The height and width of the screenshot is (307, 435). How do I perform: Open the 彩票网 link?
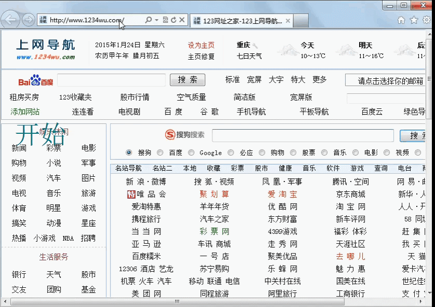point(214,231)
